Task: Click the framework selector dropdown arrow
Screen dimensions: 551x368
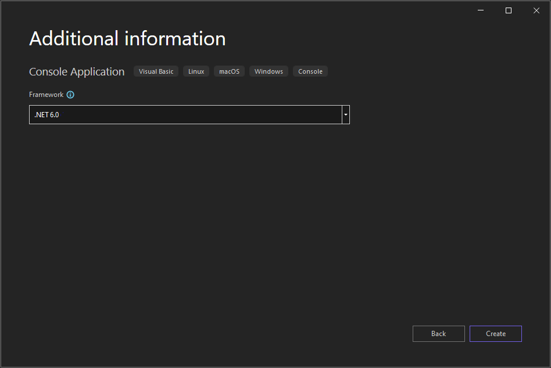Action: [346, 114]
